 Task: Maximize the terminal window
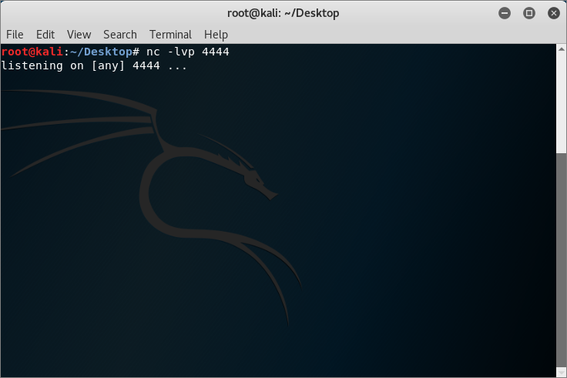pyautogui.click(x=529, y=13)
